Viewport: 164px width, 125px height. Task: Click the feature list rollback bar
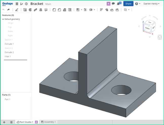coord(15,60)
